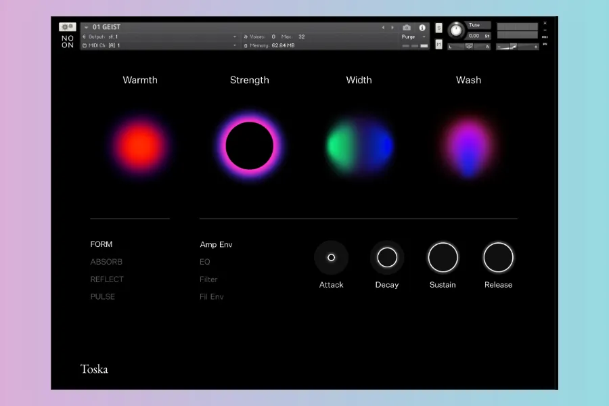Viewport: 609px width, 406px height.
Task: Go to the next instrument preset arrow
Action: (x=392, y=28)
